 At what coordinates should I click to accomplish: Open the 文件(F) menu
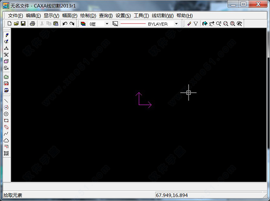(15, 16)
